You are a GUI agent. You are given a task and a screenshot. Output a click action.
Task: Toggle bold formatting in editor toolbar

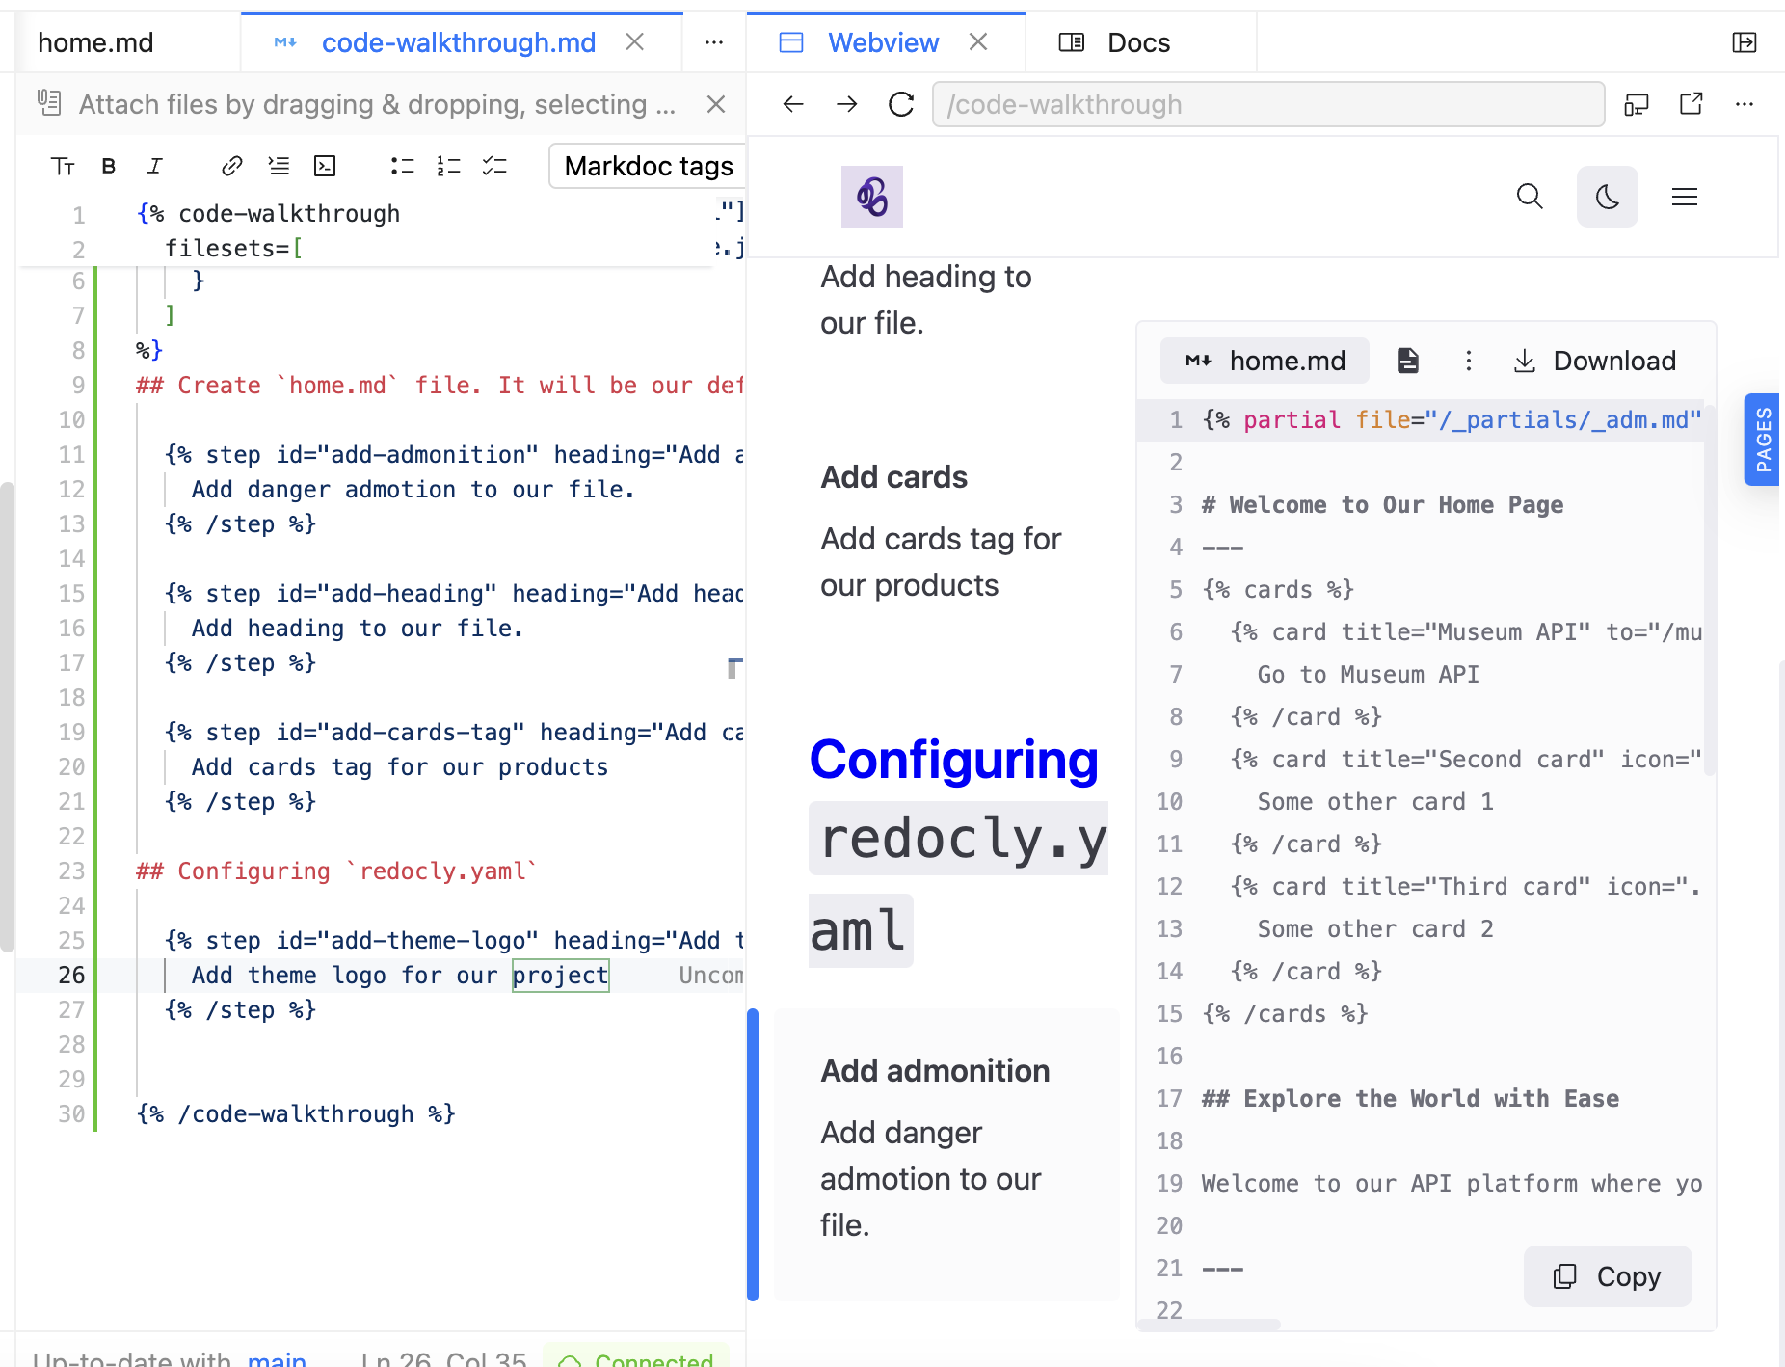click(x=109, y=166)
